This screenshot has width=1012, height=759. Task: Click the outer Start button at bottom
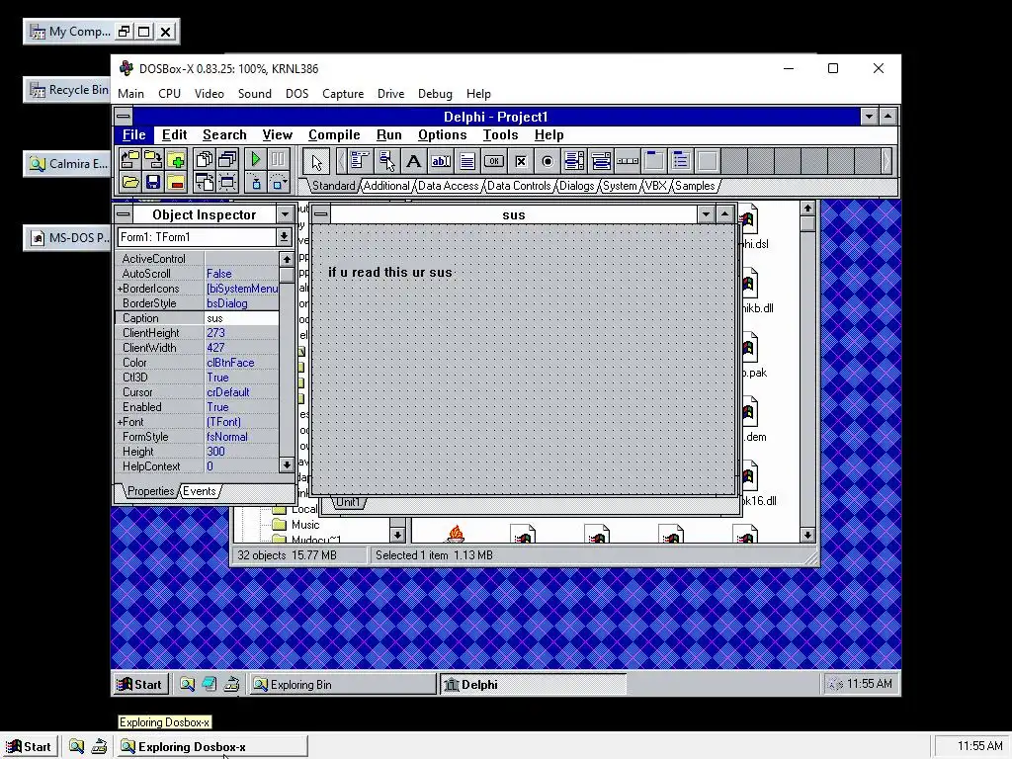(29, 747)
